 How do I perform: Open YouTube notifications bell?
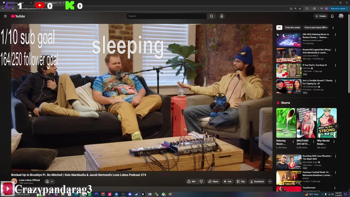[x=332, y=16]
